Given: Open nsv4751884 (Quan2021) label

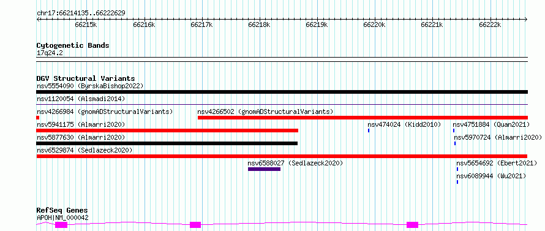Looking at the screenshot, I should pyautogui.click(x=491, y=124).
